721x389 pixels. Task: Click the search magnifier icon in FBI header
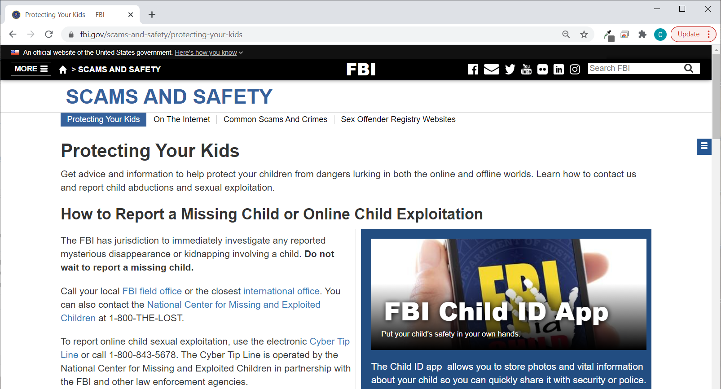689,68
